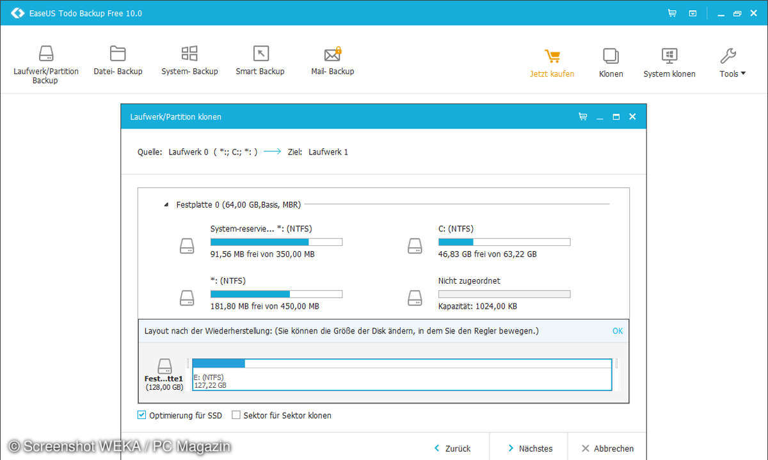Click E: (NTFS) partition block

click(402, 374)
